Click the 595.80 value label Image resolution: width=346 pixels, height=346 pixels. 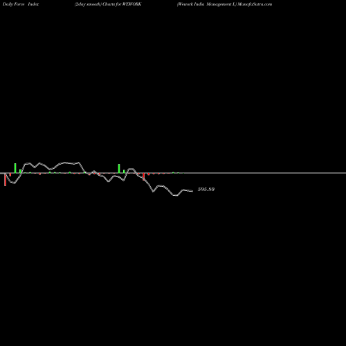click(206, 189)
